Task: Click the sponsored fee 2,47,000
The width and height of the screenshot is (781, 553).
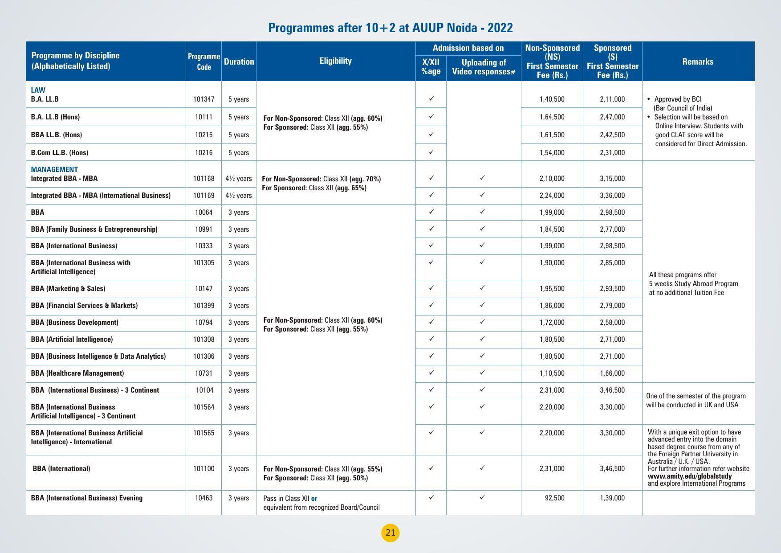Action: click(x=612, y=117)
